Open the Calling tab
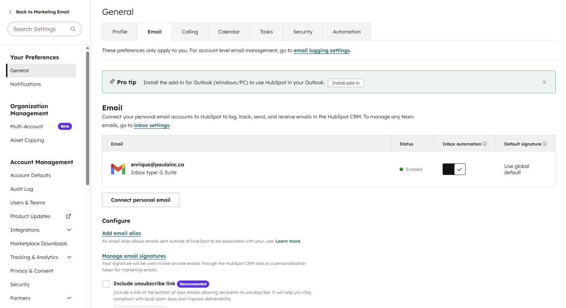 (190, 32)
